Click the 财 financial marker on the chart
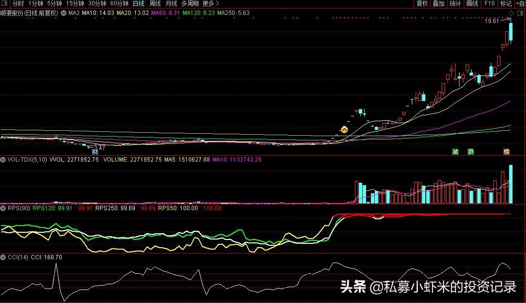 point(95,151)
